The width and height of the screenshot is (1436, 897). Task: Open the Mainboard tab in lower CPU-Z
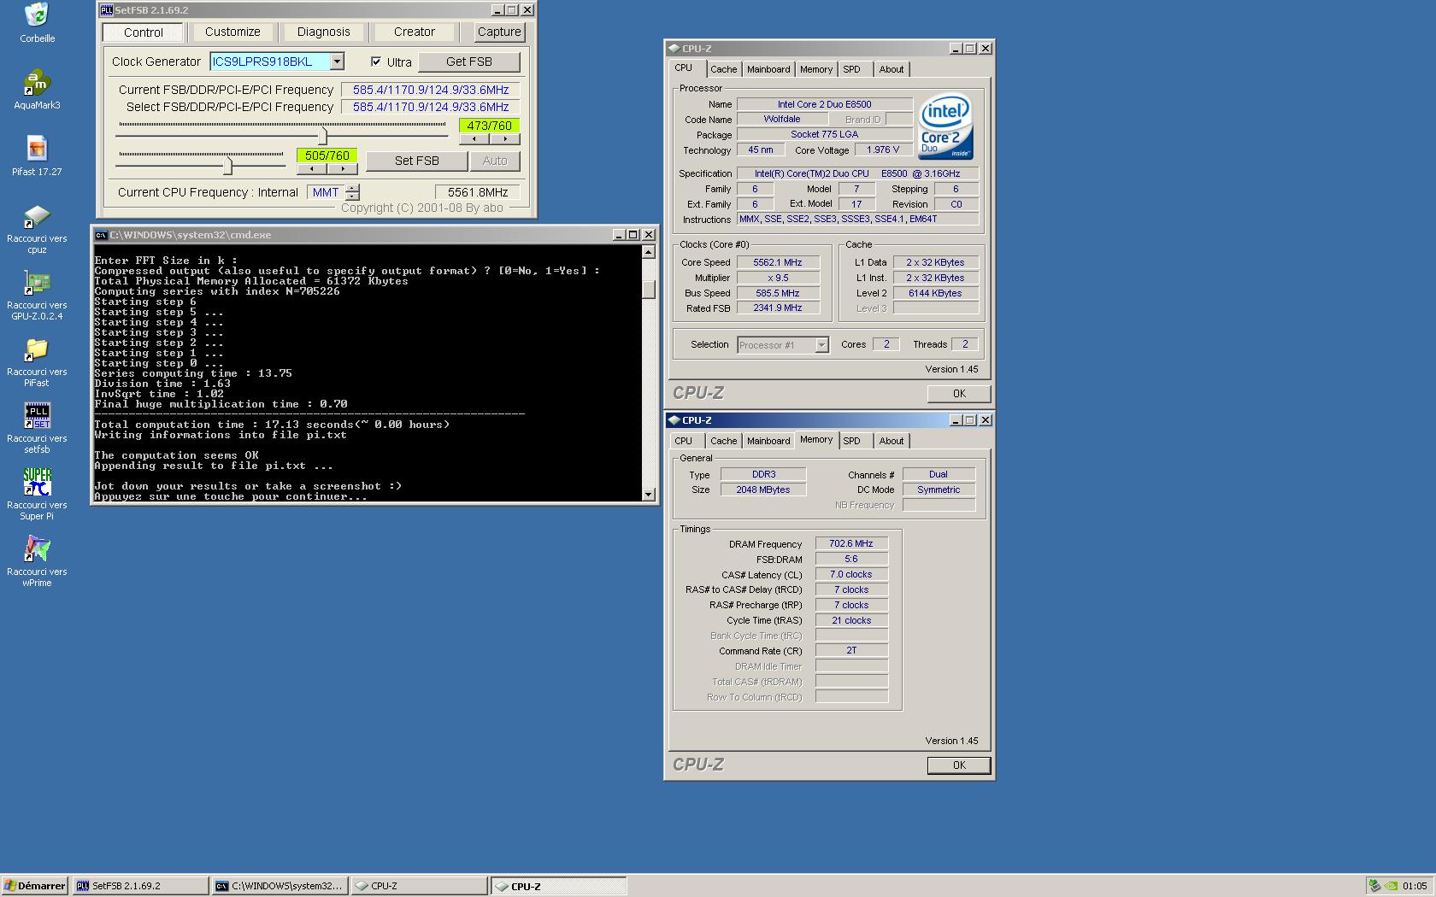click(x=768, y=441)
